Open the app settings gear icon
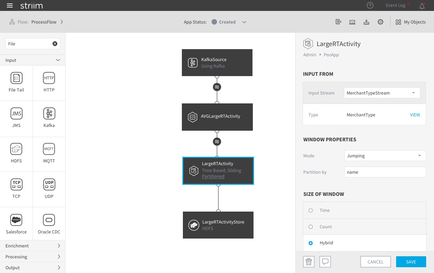 point(380,22)
